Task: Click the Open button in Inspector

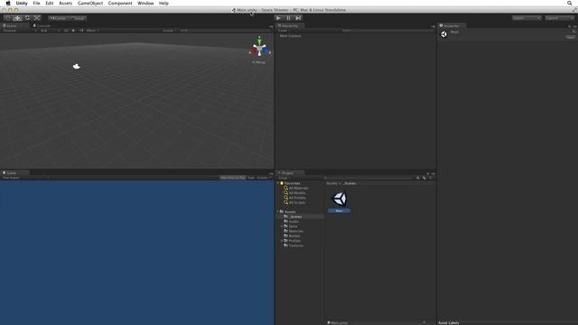Action: point(570,37)
